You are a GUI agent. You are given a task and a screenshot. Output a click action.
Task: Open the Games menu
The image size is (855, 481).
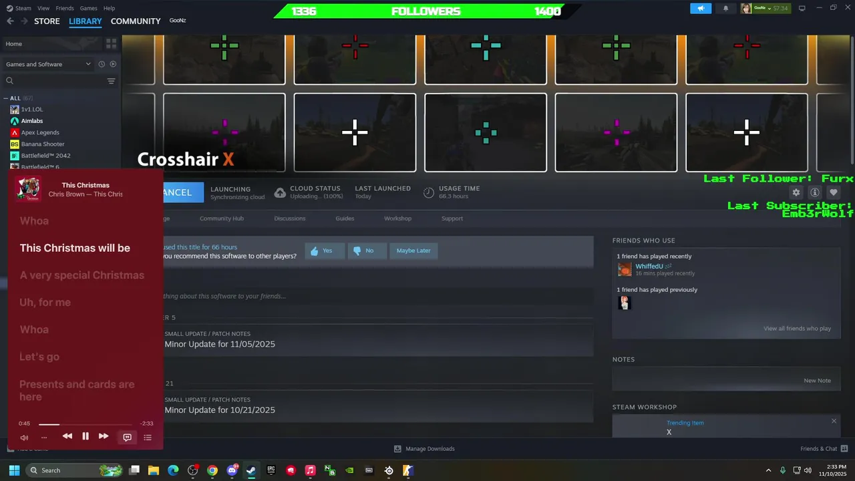click(x=88, y=8)
